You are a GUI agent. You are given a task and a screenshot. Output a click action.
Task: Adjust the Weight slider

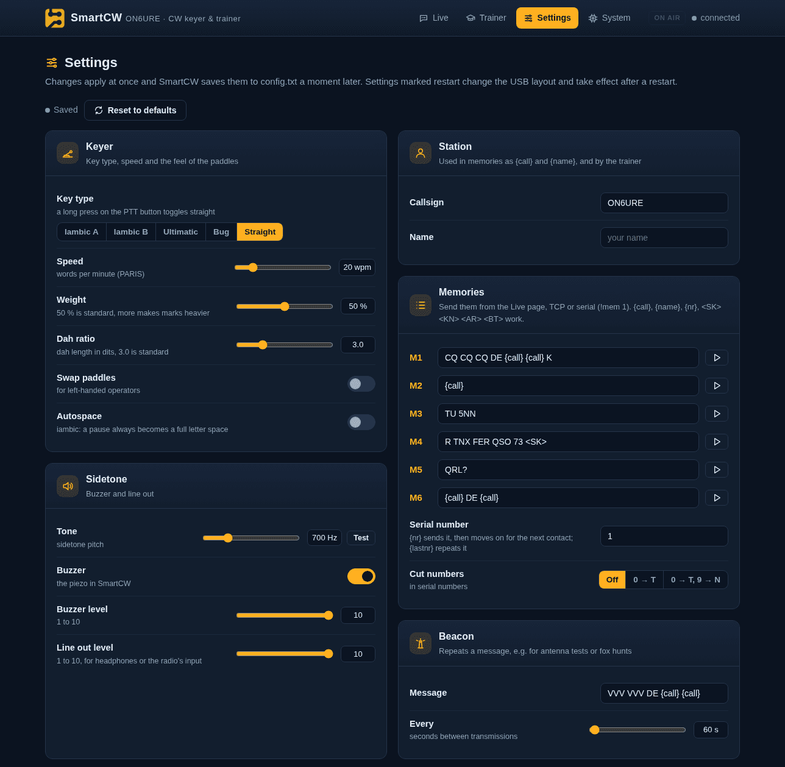[285, 306]
